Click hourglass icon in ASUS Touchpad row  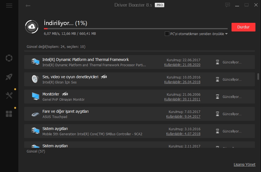(x=217, y=114)
